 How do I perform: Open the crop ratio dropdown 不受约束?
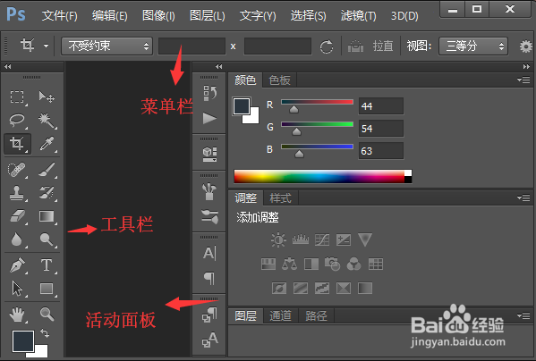(106, 46)
